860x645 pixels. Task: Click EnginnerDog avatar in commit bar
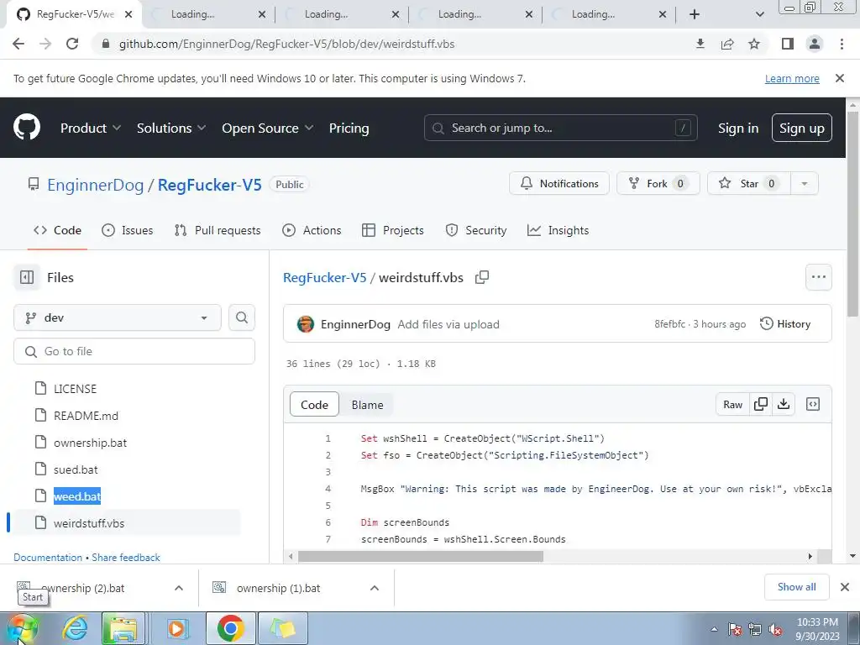pyautogui.click(x=306, y=324)
